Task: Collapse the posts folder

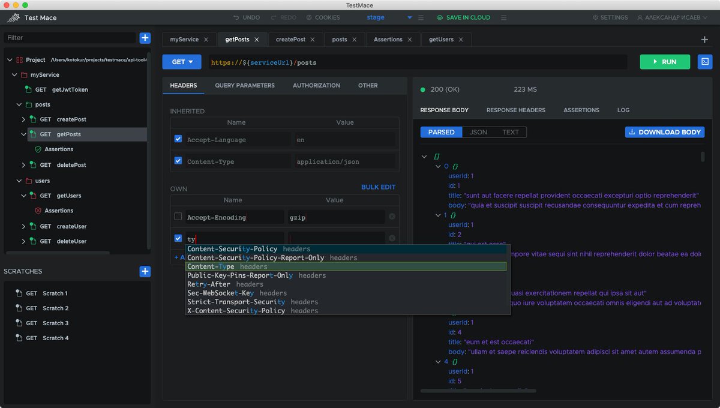Action: pos(19,104)
